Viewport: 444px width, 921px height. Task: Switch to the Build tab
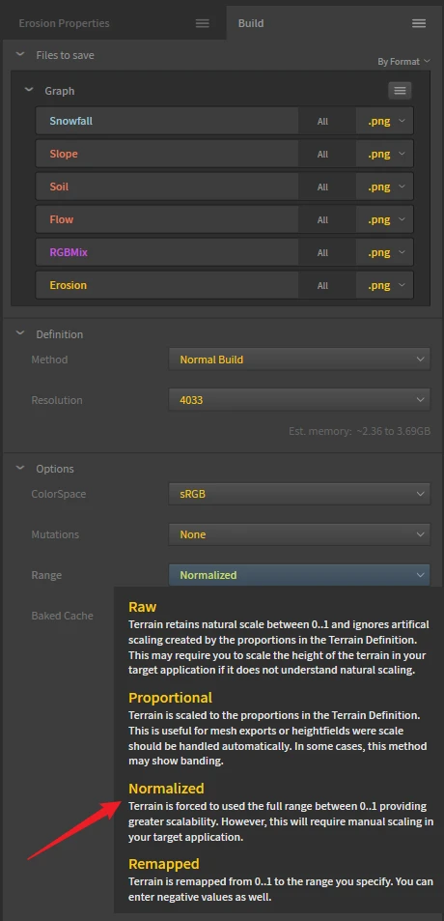click(250, 23)
